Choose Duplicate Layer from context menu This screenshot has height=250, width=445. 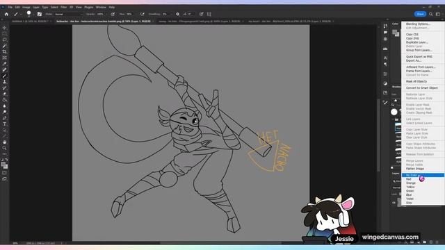(x=417, y=42)
